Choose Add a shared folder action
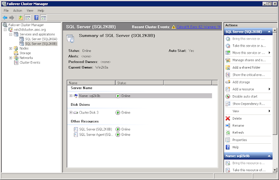 (248, 67)
